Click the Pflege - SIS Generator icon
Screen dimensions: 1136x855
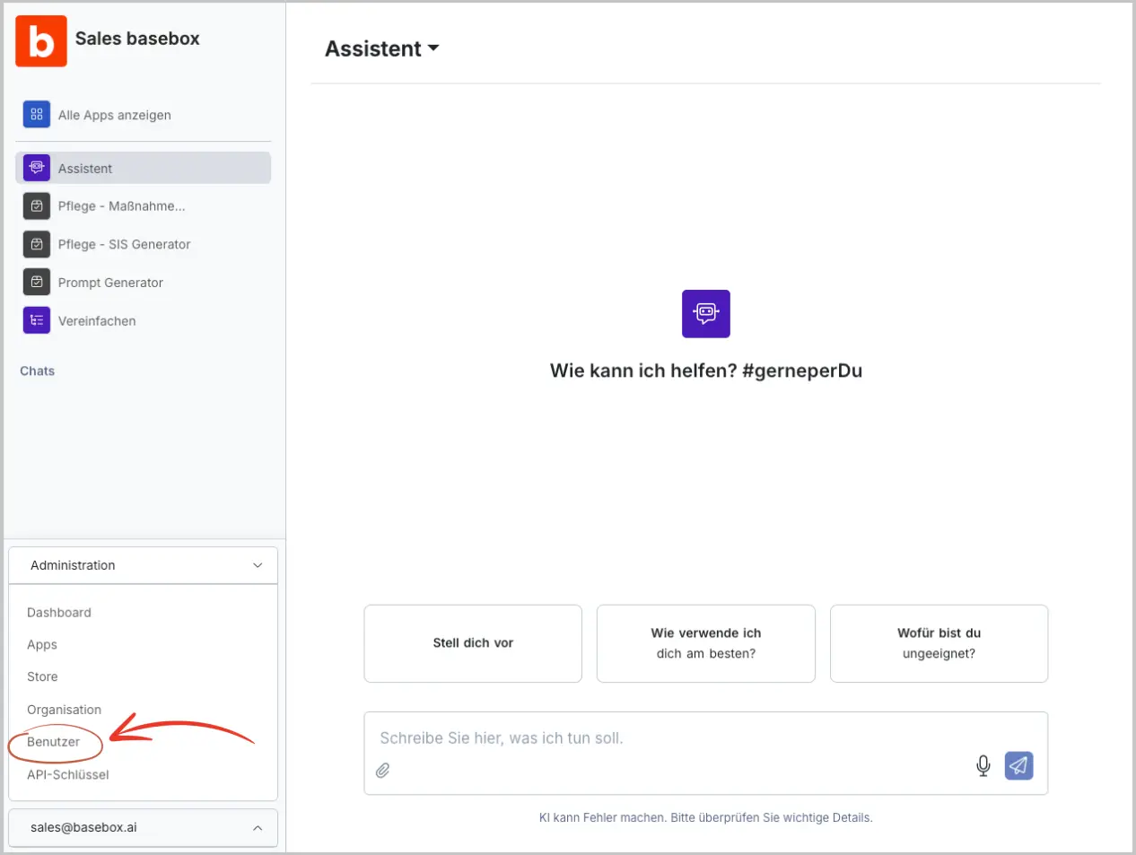click(x=37, y=244)
